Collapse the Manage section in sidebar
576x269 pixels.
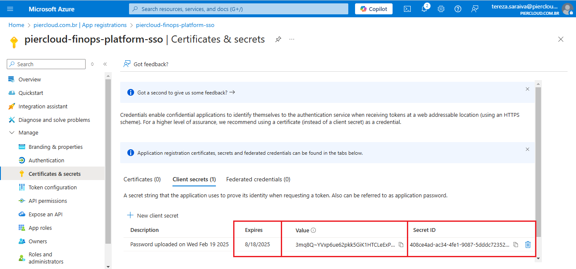12,133
